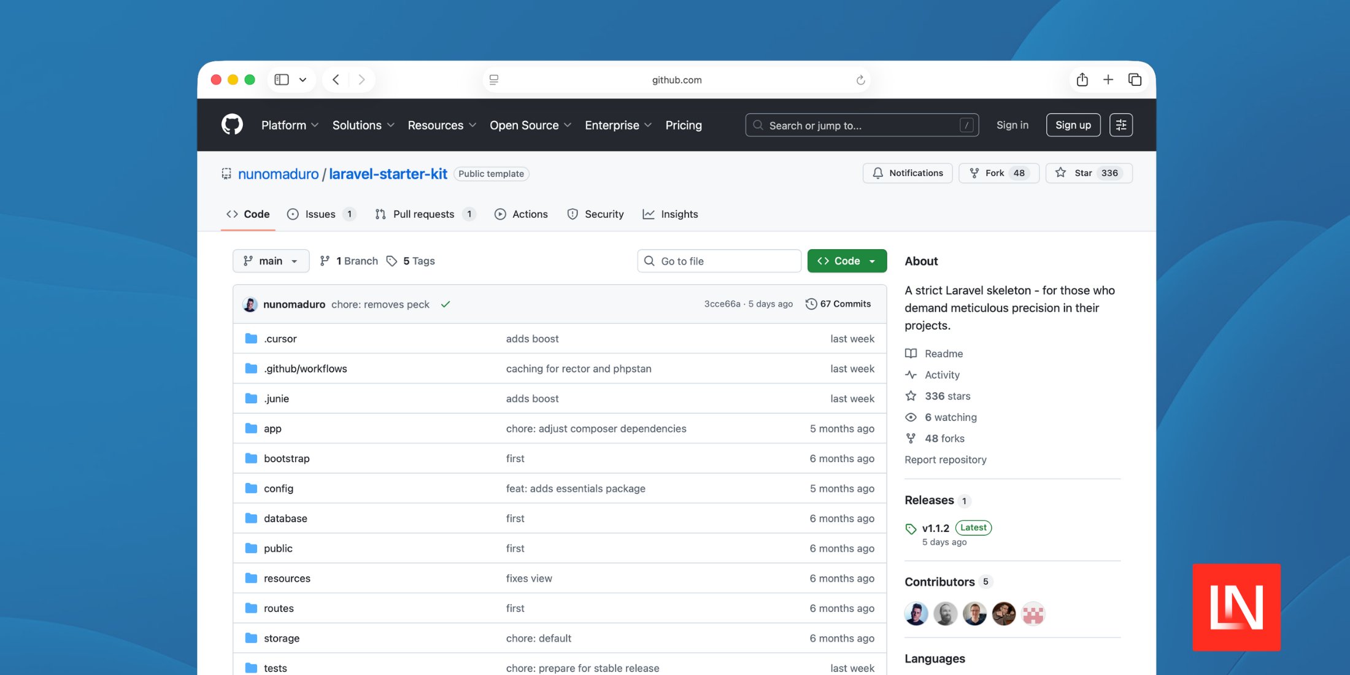Expand the Platform navigation menu
1350x675 pixels.
click(290, 125)
